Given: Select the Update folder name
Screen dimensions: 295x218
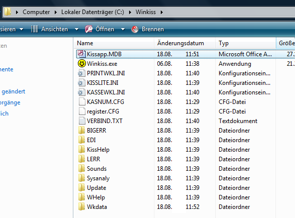Looking at the screenshot, I should (96, 188).
